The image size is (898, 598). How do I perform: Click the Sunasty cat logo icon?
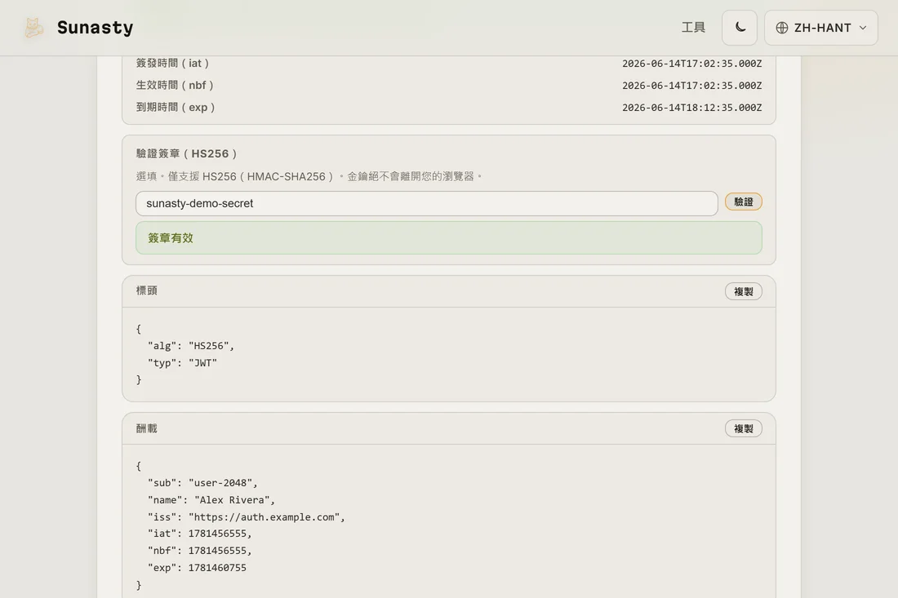pyautogui.click(x=33, y=28)
